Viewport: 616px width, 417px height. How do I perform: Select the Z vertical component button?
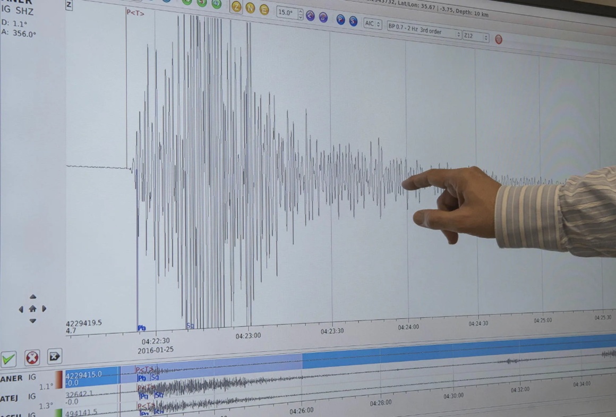pyautogui.click(x=236, y=6)
